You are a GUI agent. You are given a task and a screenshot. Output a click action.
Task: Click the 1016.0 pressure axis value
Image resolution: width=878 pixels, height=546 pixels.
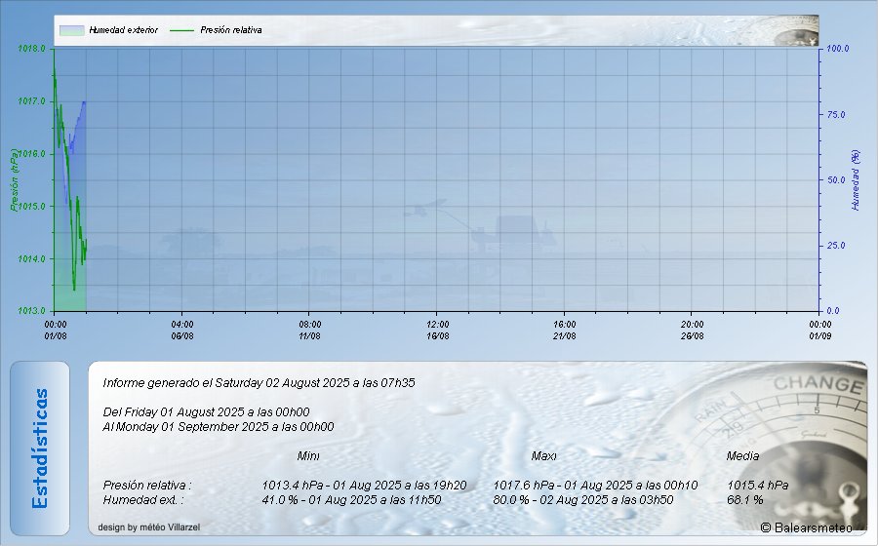pos(32,154)
